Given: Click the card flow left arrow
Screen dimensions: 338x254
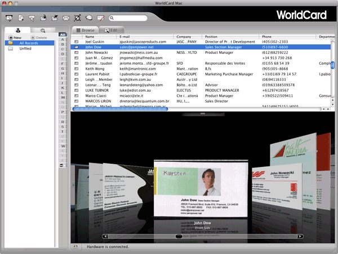Looking at the screenshot, I should pyautogui.click(x=105, y=237).
